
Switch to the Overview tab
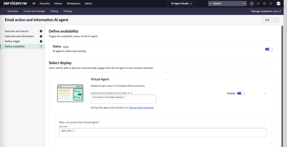coord(13,11)
